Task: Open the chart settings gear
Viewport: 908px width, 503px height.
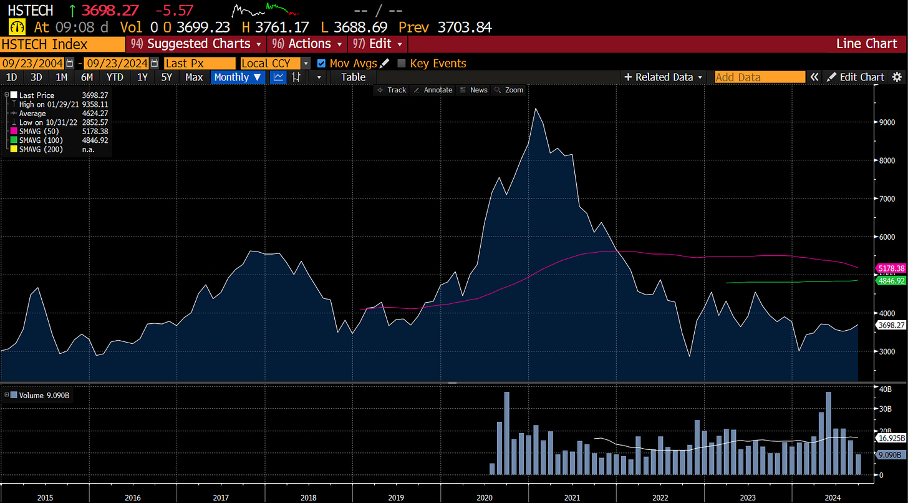Action: point(897,77)
